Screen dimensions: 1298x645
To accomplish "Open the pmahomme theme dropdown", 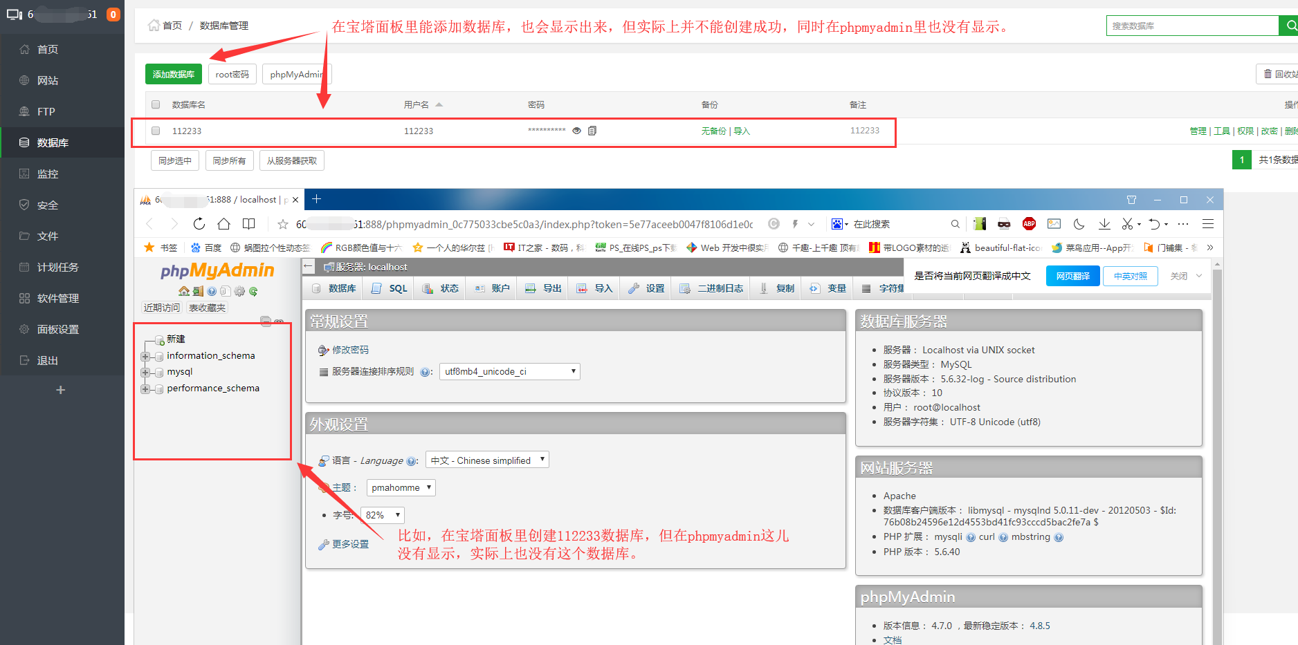I will [x=401, y=487].
